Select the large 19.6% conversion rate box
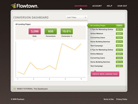Viewport: 138px width, 104px height. tap(67, 31)
